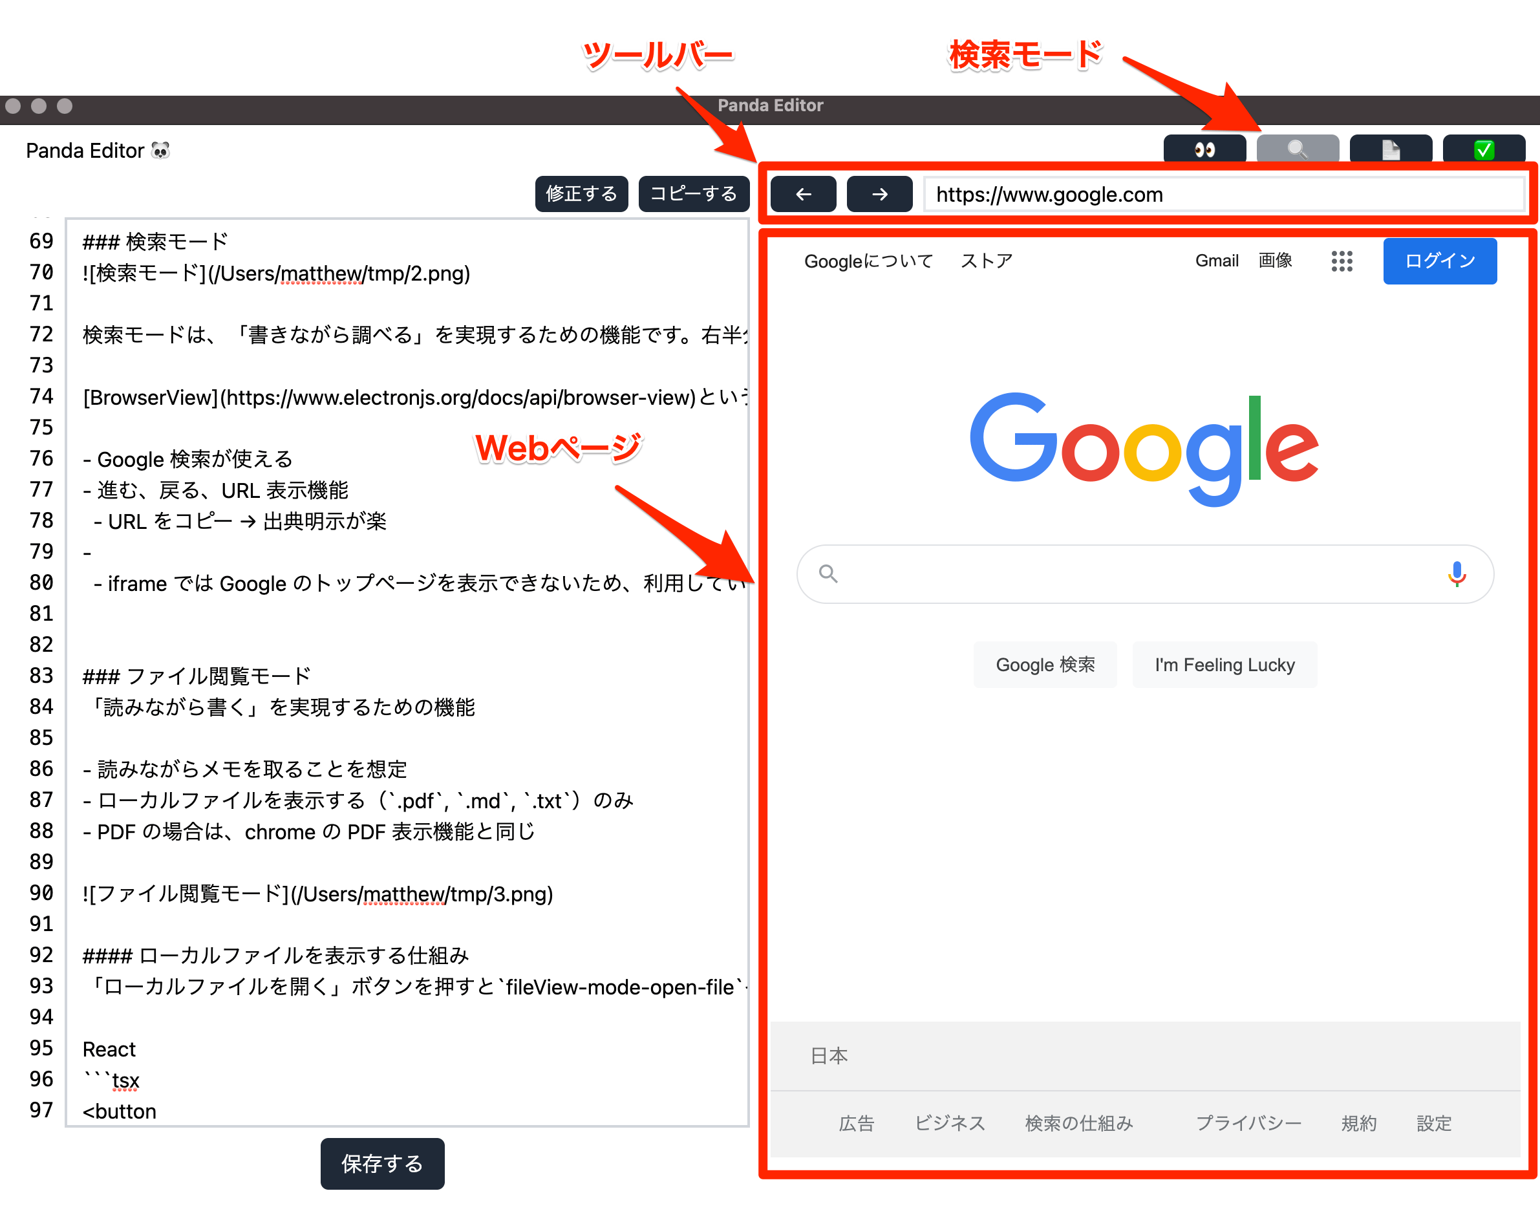
Task: Toggle the Panda Editor panda emoji
Action: (160, 150)
